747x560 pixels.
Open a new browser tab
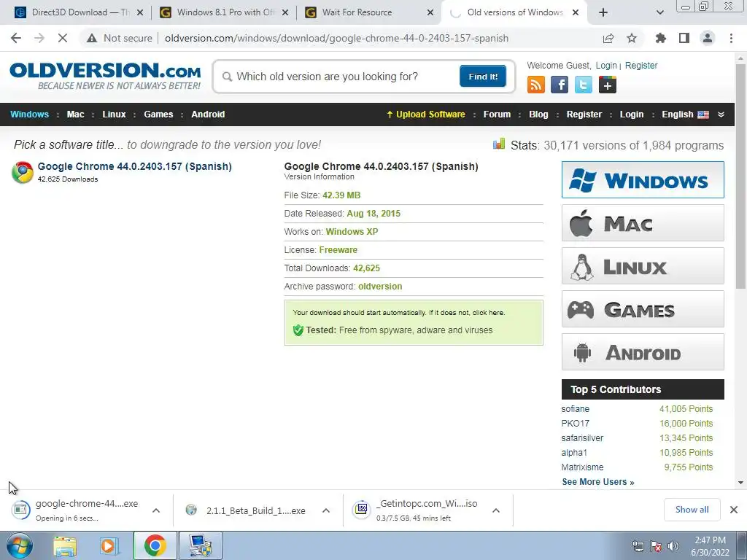click(x=603, y=12)
